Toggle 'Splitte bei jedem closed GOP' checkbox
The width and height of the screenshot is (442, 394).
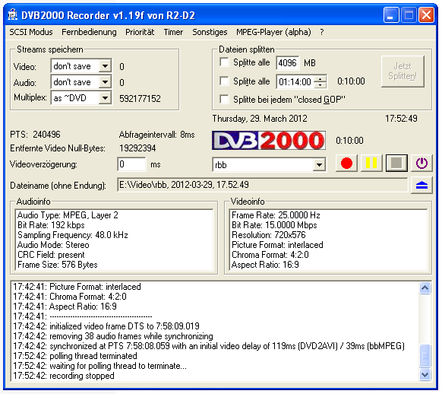coord(224,100)
